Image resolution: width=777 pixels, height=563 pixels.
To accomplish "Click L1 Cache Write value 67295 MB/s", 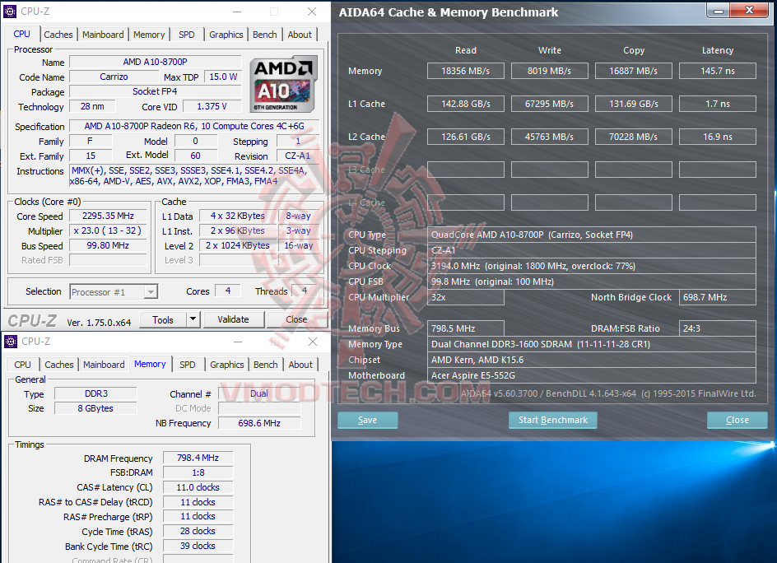I will point(550,104).
